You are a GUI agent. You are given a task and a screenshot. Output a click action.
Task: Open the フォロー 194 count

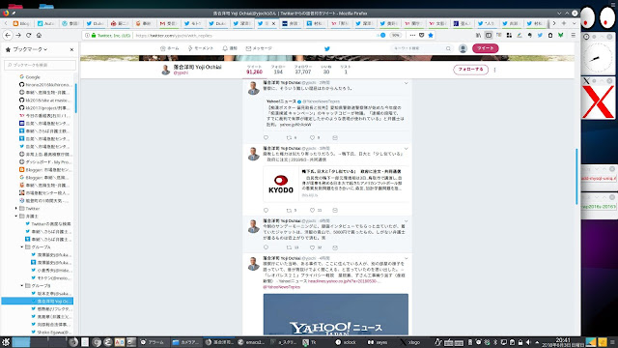[x=278, y=70]
